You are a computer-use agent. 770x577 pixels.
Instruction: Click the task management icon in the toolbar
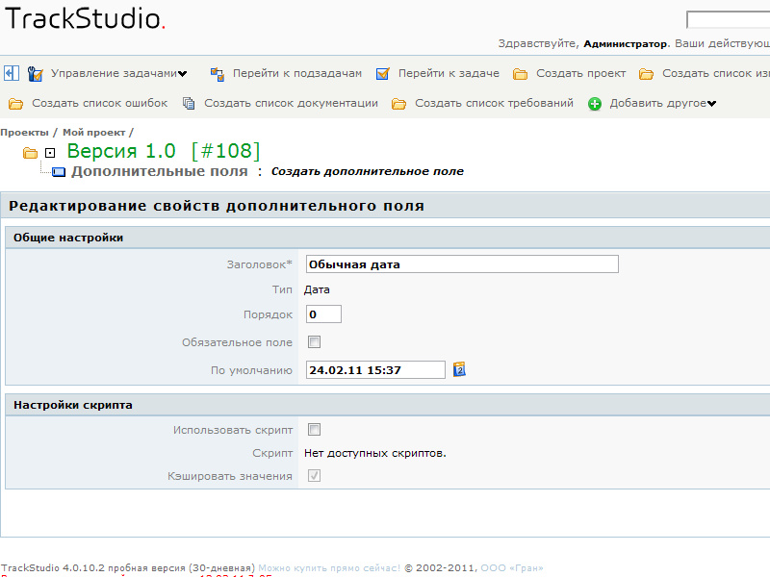pos(36,74)
